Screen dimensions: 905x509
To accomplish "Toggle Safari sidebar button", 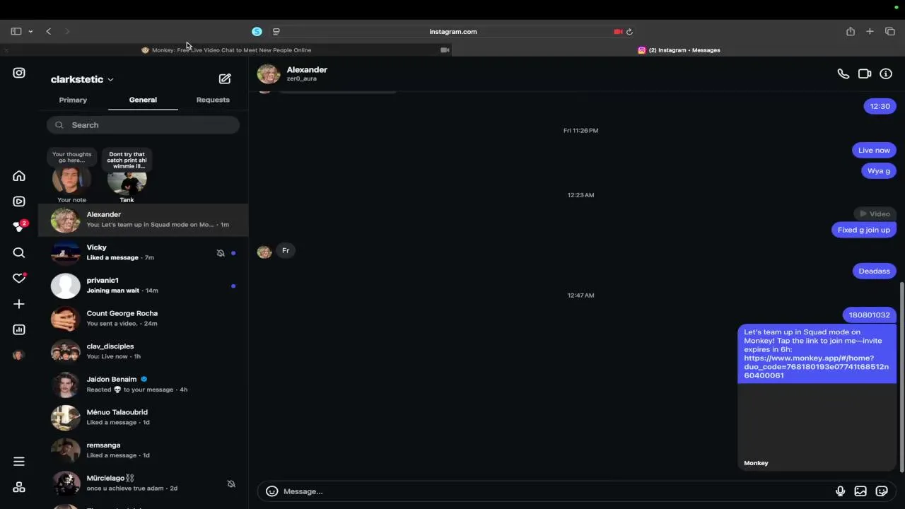I will tap(16, 31).
